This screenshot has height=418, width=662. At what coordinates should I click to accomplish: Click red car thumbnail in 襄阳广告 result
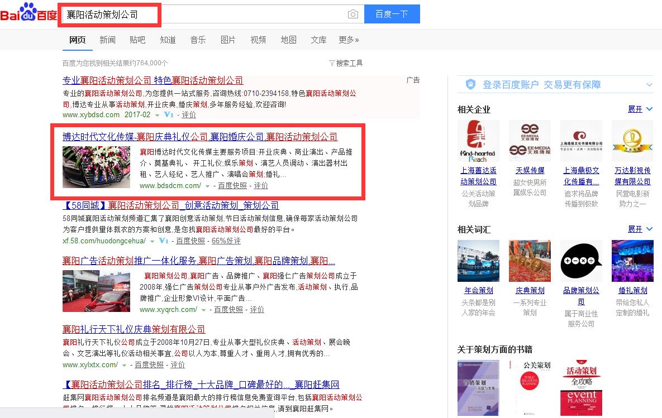click(x=96, y=291)
